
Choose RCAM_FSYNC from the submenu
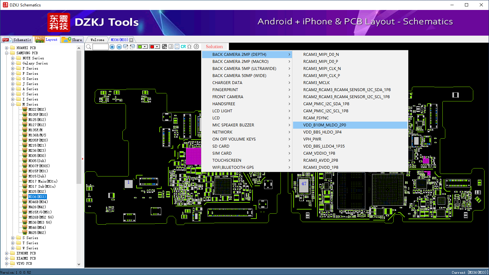[x=351, y=118]
